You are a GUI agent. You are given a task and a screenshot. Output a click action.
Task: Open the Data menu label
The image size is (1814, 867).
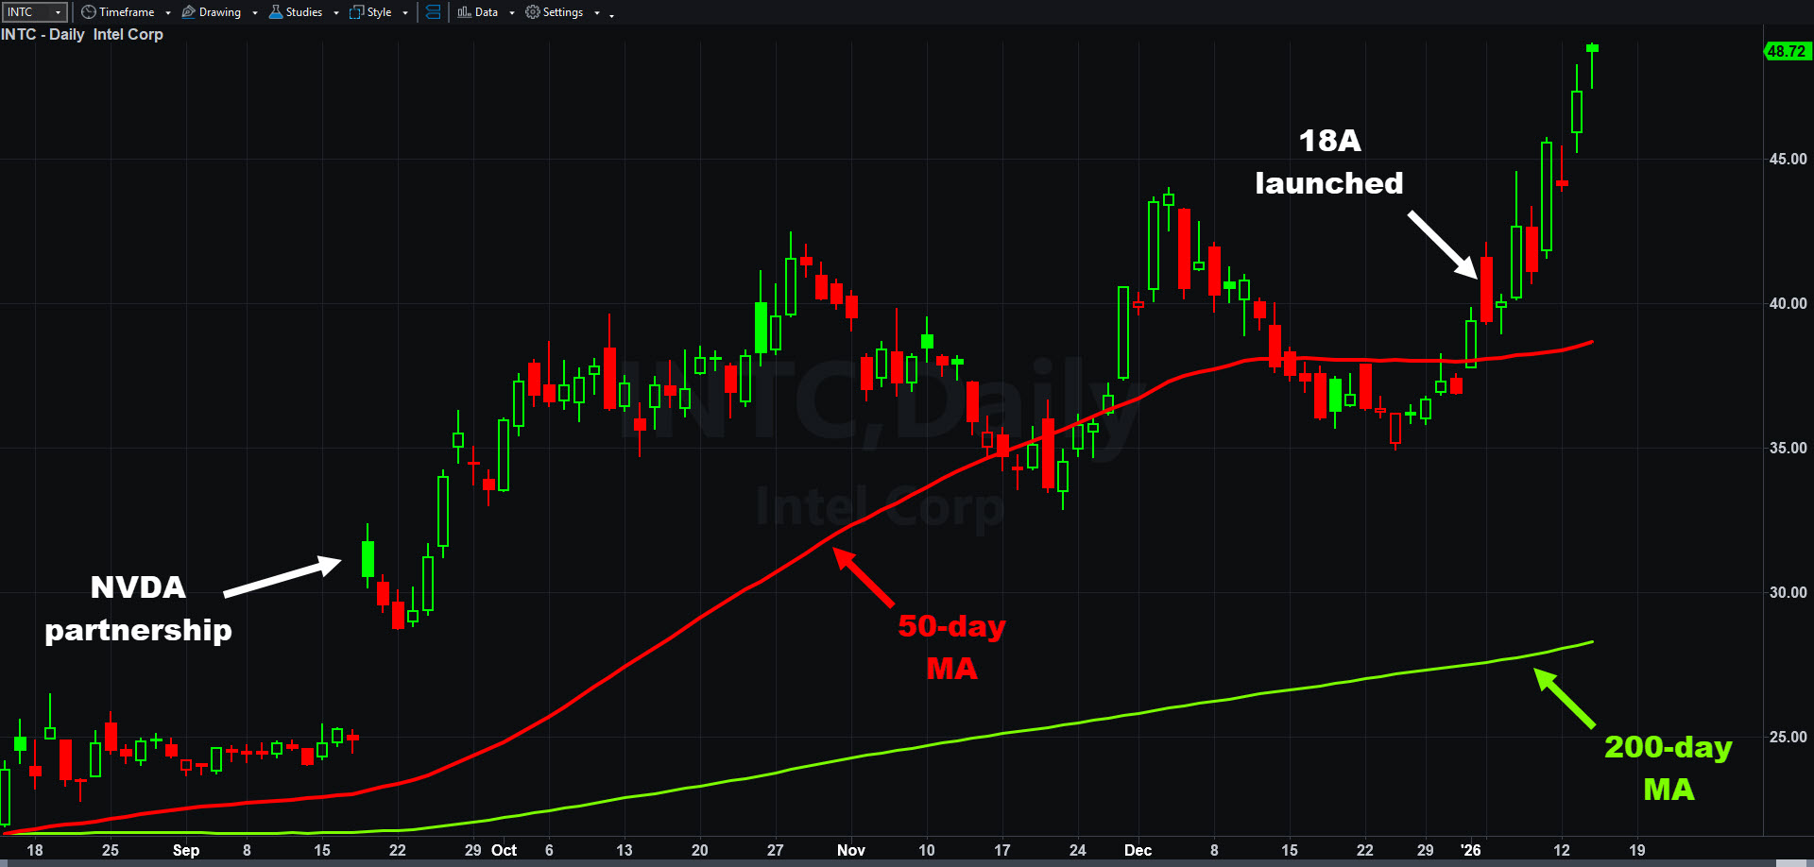[487, 12]
